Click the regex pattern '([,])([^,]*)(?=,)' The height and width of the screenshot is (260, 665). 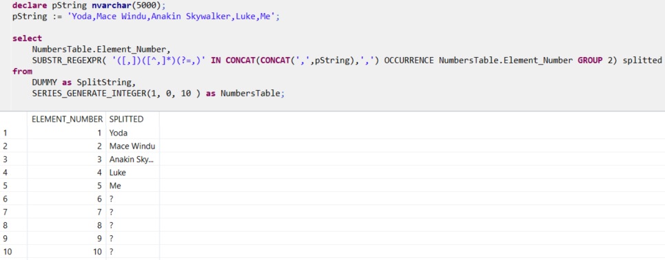tap(159, 61)
